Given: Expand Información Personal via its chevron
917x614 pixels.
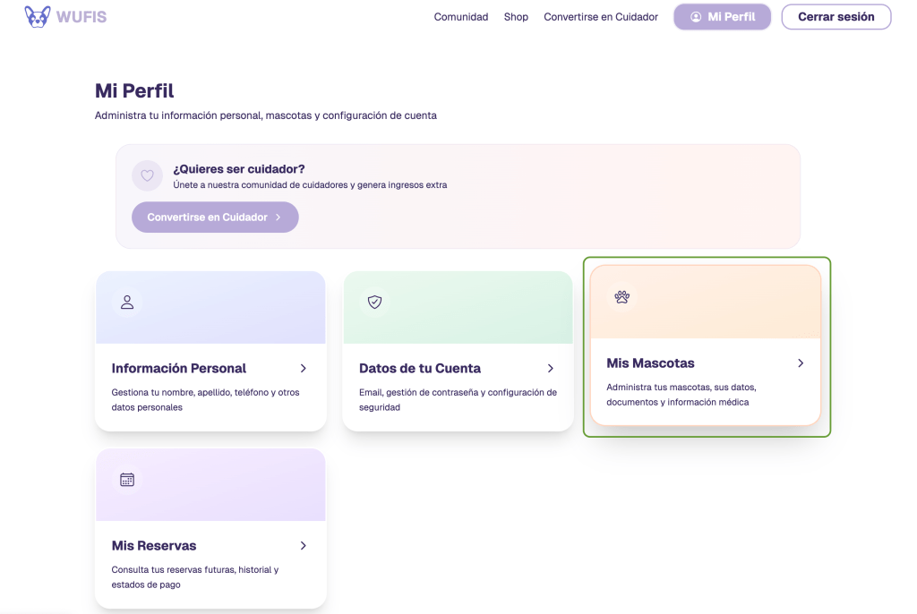Looking at the screenshot, I should tap(304, 368).
